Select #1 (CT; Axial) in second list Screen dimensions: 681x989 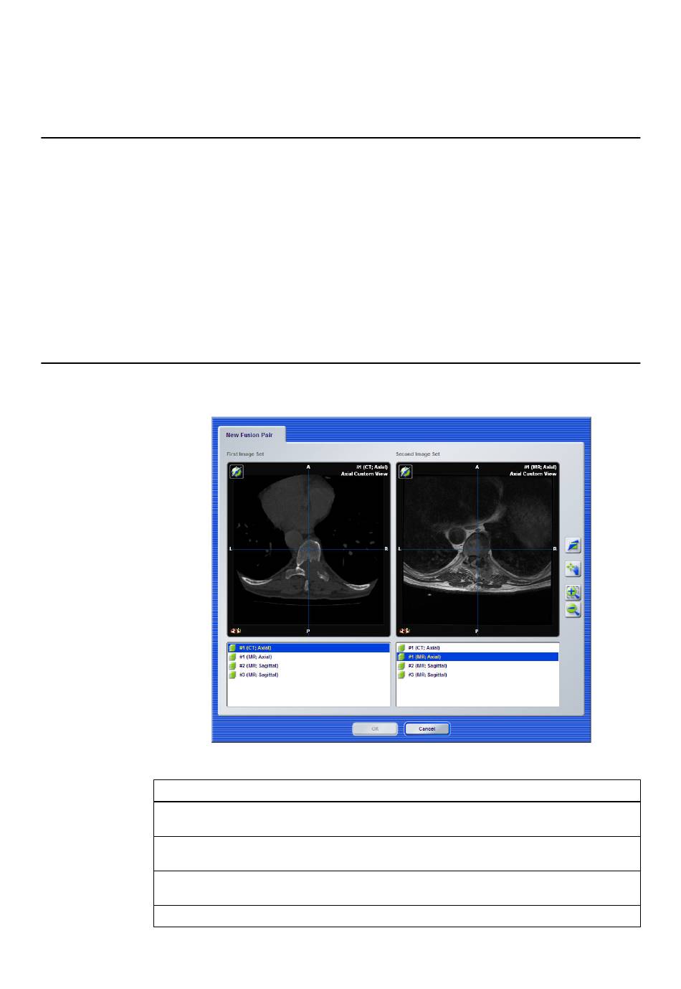(477, 647)
